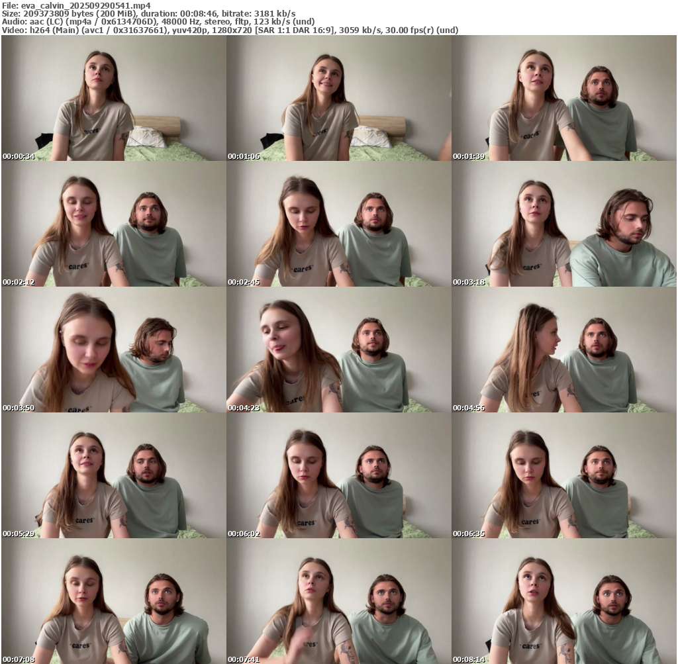Select the thumbnail frame at 00:04:56
The height and width of the screenshot is (664, 678).
point(564,350)
